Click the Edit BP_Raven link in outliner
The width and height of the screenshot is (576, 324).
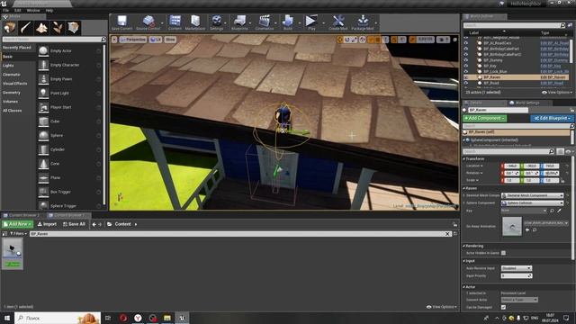(553, 77)
